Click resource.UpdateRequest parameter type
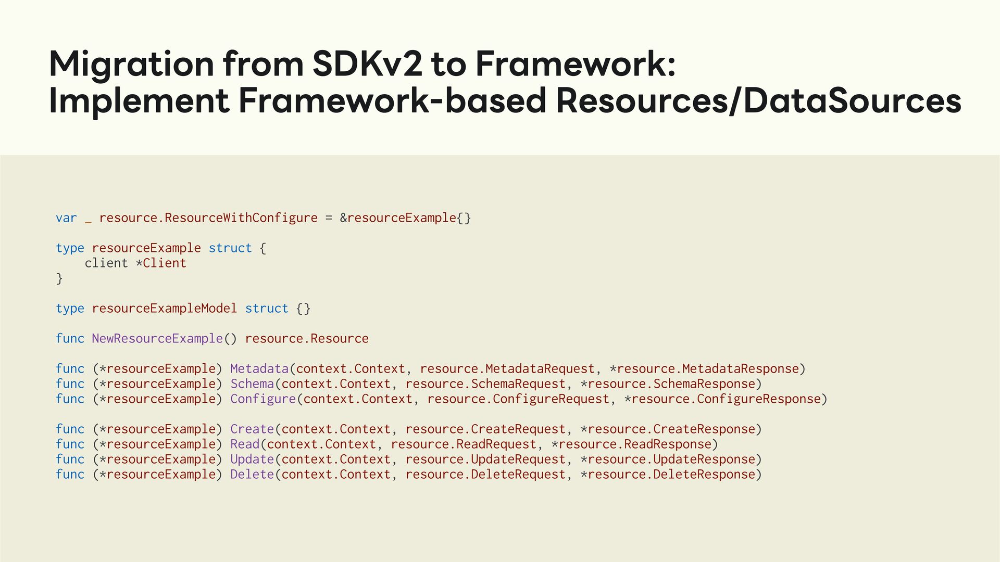 tap(485, 459)
